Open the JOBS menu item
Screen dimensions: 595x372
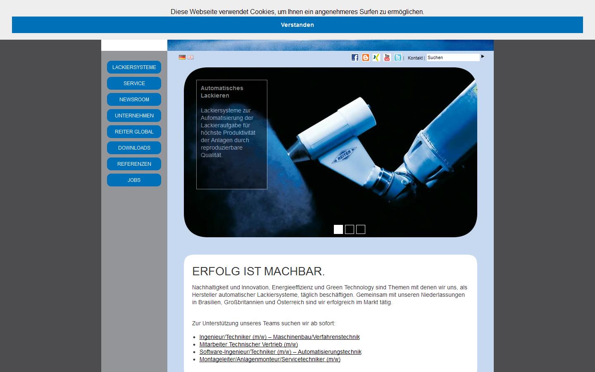pos(134,180)
